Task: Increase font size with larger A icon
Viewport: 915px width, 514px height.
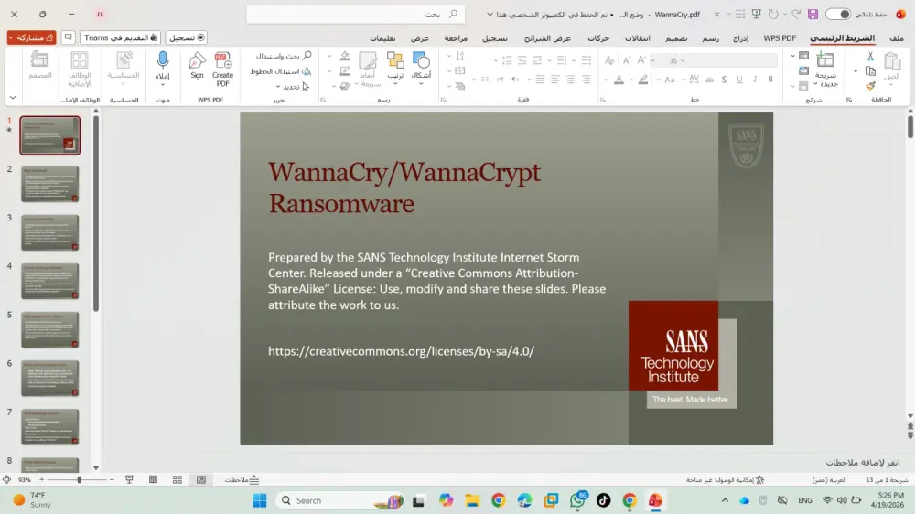Action: tap(641, 60)
